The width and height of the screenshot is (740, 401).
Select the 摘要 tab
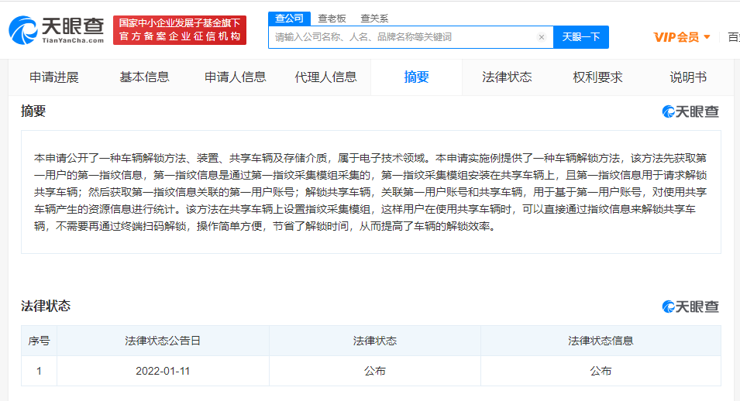click(416, 77)
